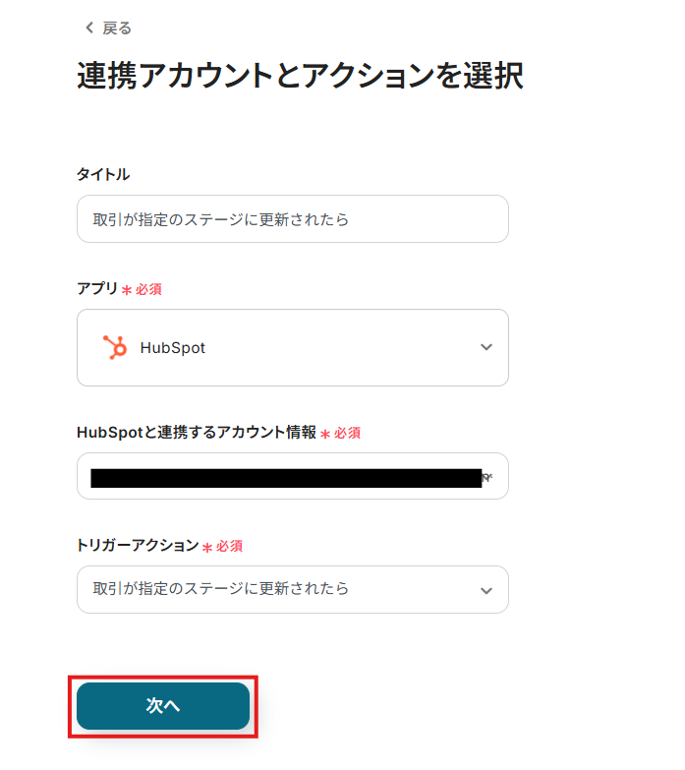Click the トリガーアクション field label

pos(138,546)
